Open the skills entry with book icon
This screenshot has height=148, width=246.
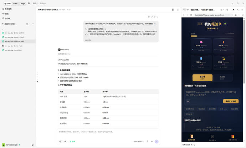click(x=5, y=14)
